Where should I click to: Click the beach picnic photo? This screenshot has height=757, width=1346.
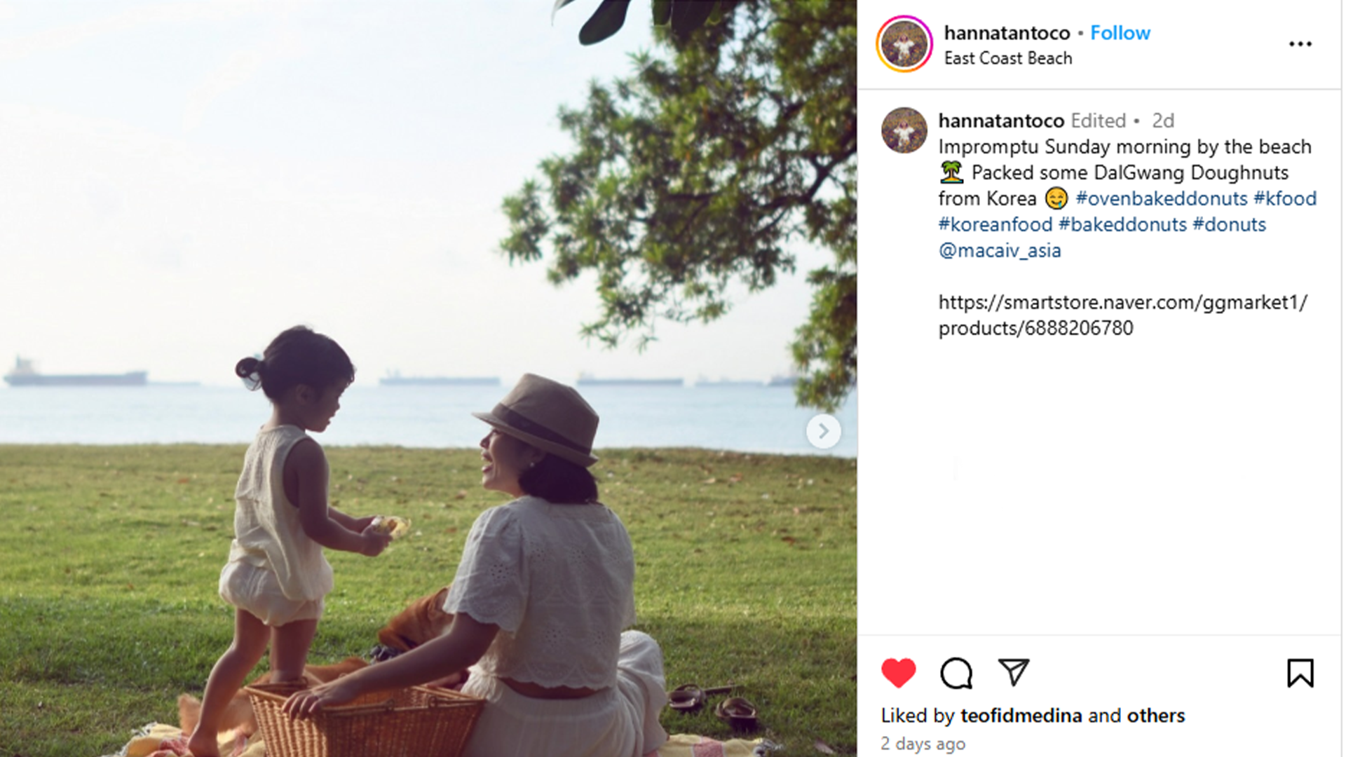[428, 378]
